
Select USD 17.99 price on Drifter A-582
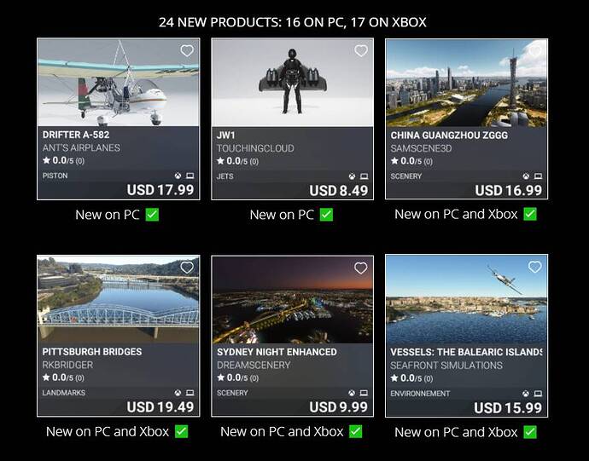click(x=160, y=190)
